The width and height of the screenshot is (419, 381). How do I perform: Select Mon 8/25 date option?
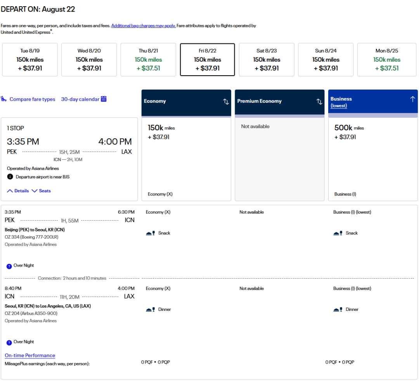(387, 60)
